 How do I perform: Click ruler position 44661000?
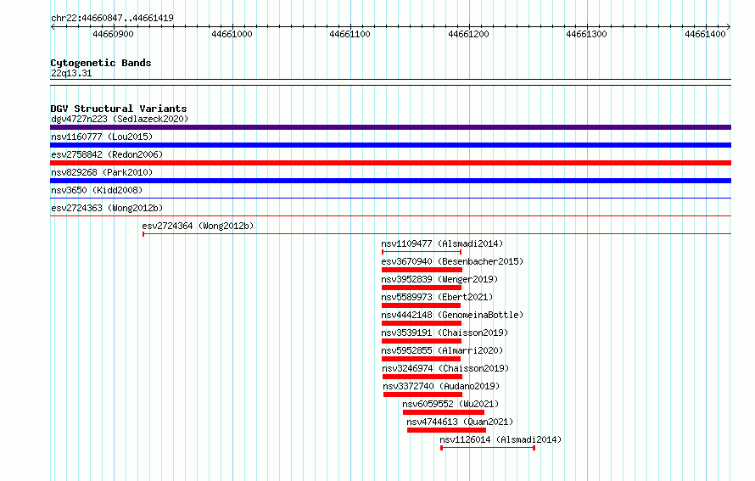(x=232, y=34)
